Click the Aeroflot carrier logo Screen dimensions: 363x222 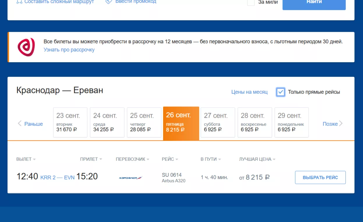tap(130, 178)
